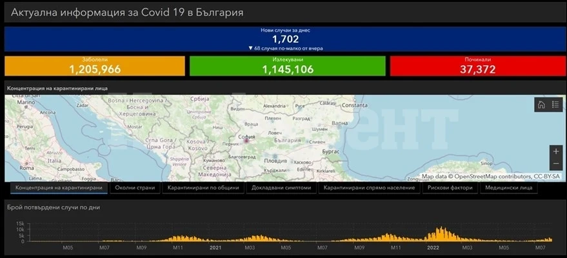567x258 pixels.
Task: Click the Варна label on the map
Action: click(341, 123)
